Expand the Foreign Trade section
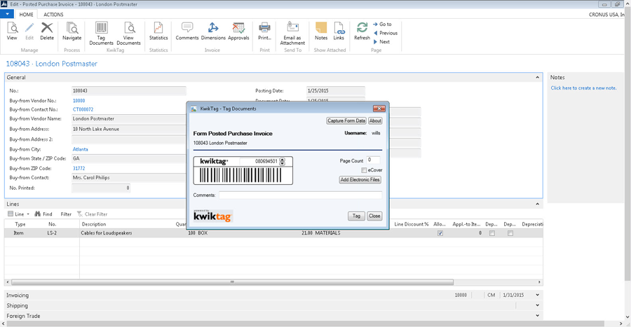Viewport: 631px width, 327px height. pos(537,316)
